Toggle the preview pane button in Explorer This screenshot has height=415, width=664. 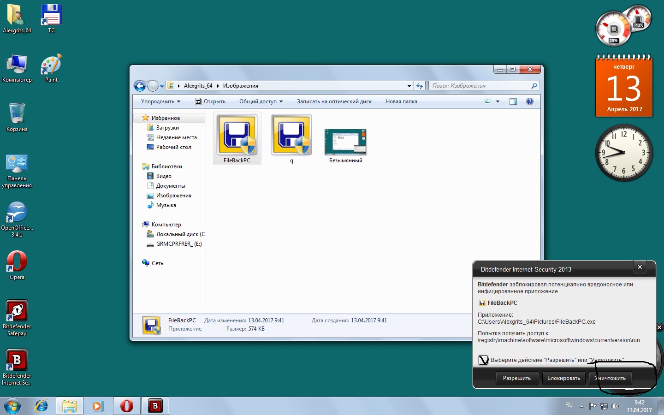(x=513, y=101)
